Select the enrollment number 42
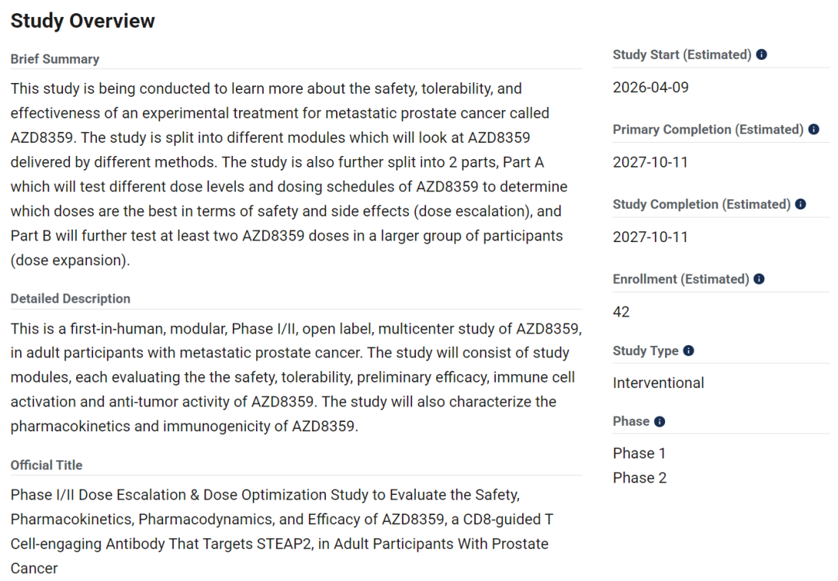The image size is (838, 581). (x=622, y=312)
